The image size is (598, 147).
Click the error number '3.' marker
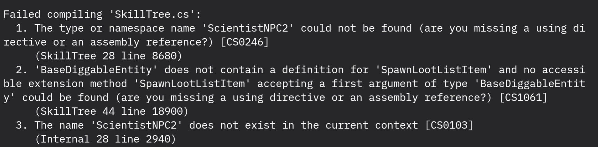[x=21, y=125]
